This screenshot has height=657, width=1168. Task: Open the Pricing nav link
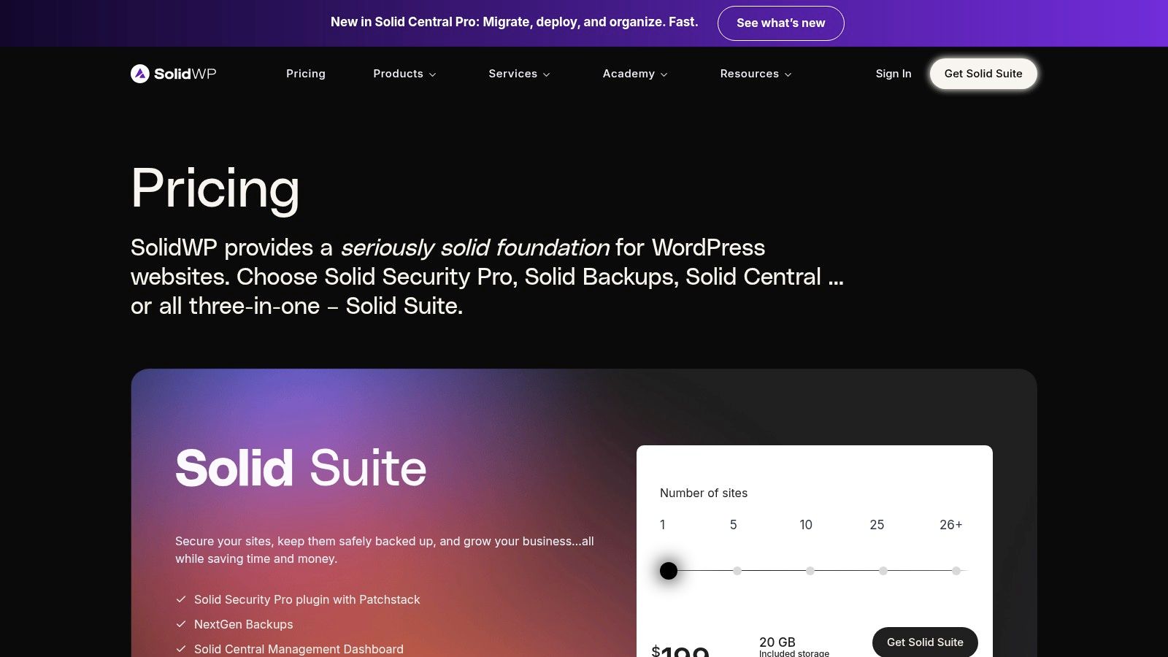306,74
